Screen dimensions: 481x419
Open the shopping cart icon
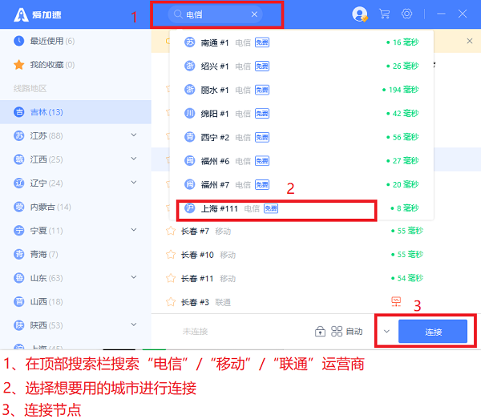(384, 14)
